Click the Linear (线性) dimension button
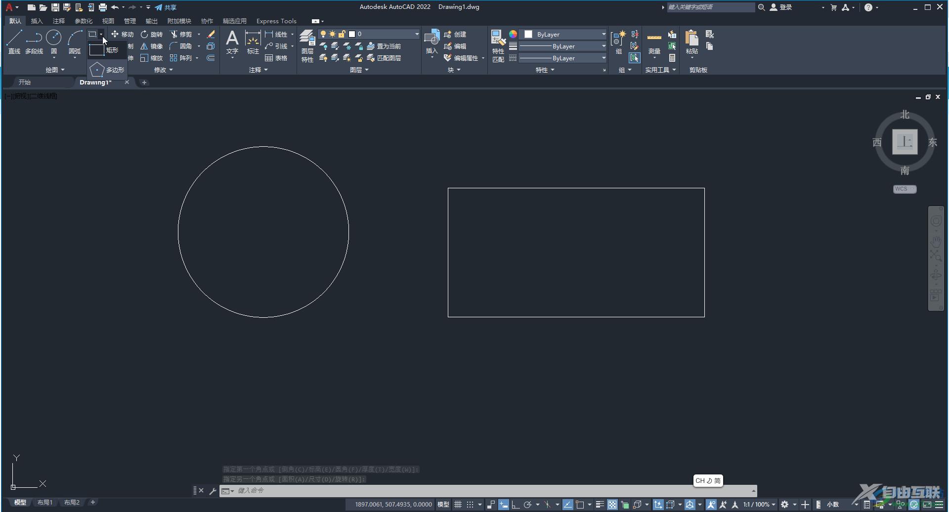This screenshot has height=512, width=949. (276, 34)
